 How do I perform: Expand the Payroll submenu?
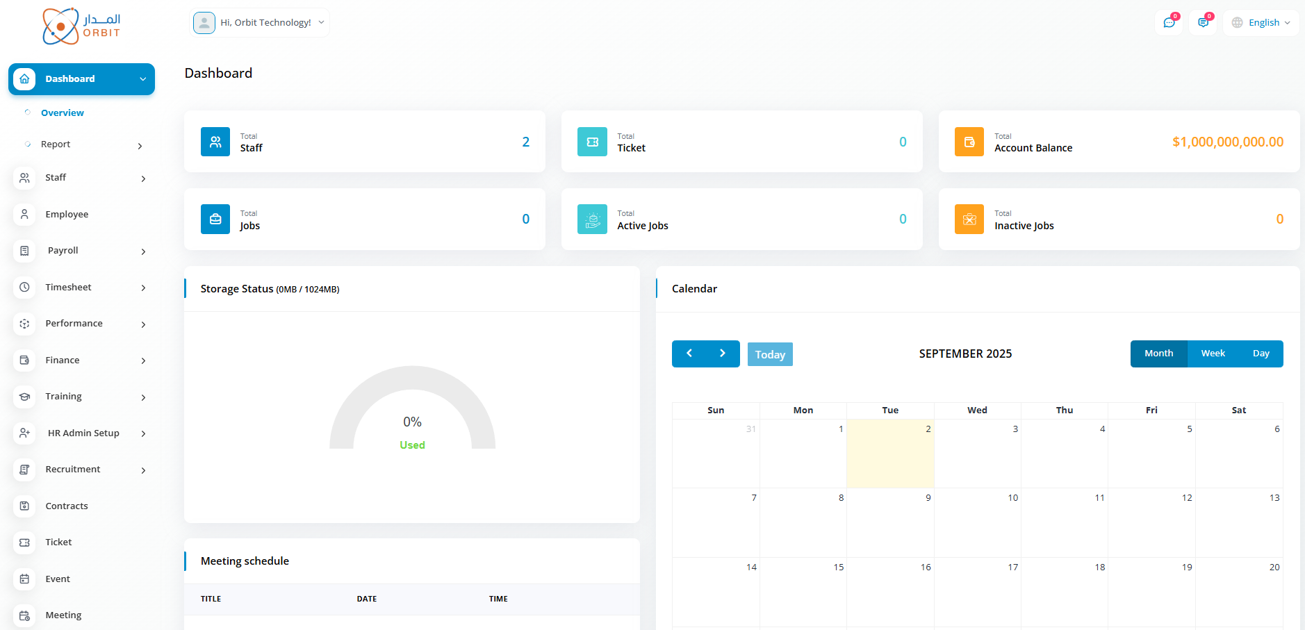coord(80,251)
